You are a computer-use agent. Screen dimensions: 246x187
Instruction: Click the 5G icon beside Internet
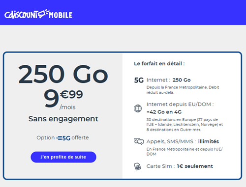click(139, 80)
